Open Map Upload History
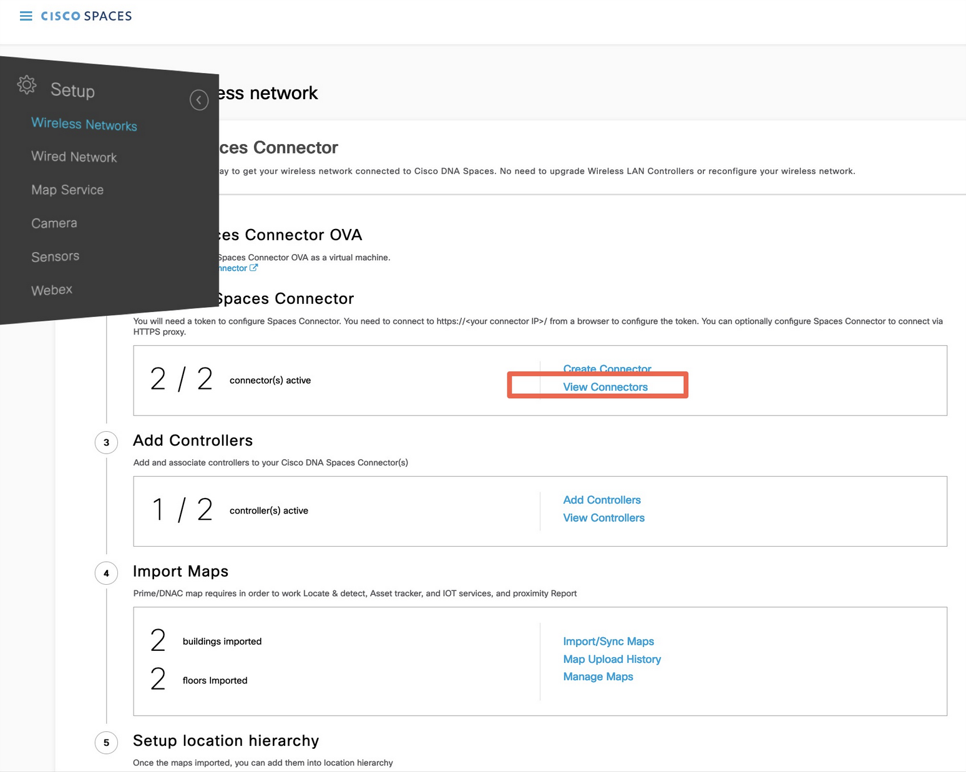This screenshot has height=772, width=966. 612,659
